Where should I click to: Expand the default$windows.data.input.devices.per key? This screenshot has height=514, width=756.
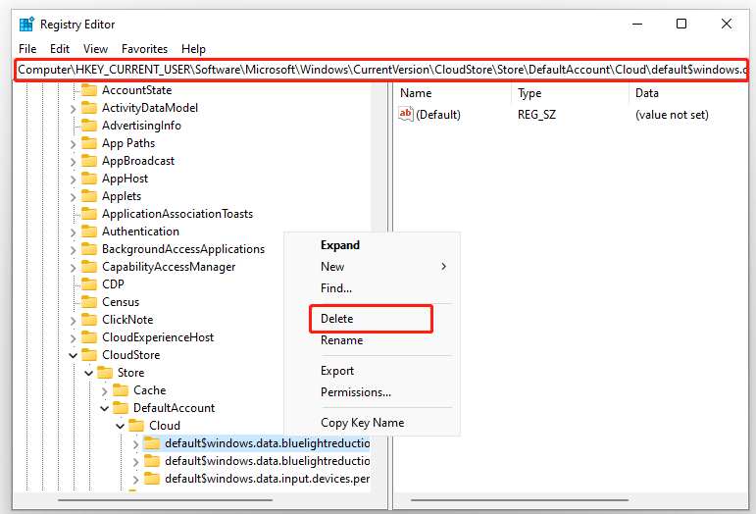point(136,480)
